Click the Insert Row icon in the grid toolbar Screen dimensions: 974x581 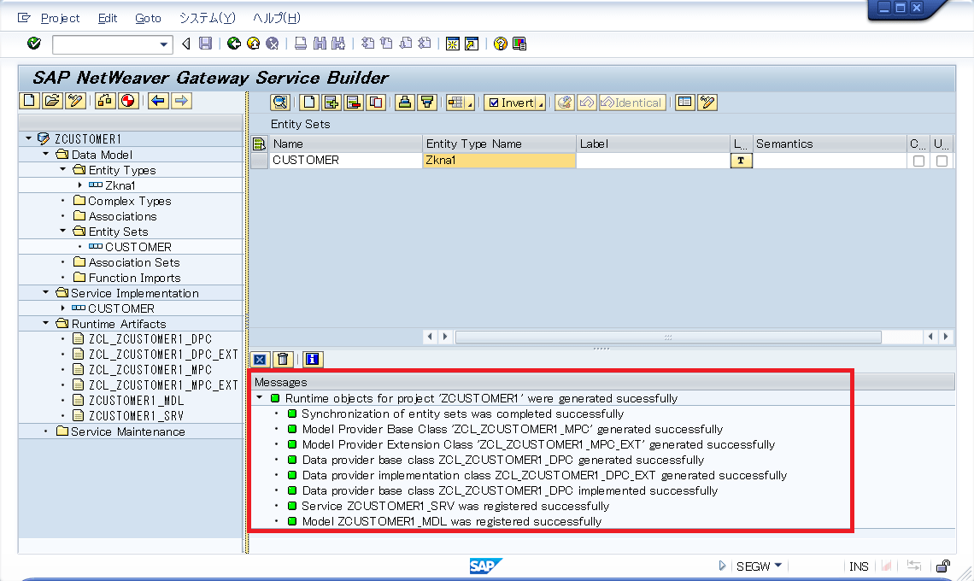pyautogui.click(x=332, y=103)
